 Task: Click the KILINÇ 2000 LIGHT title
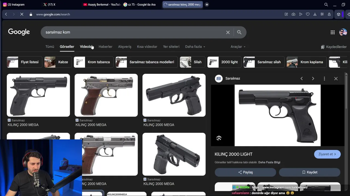[x=234, y=154]
